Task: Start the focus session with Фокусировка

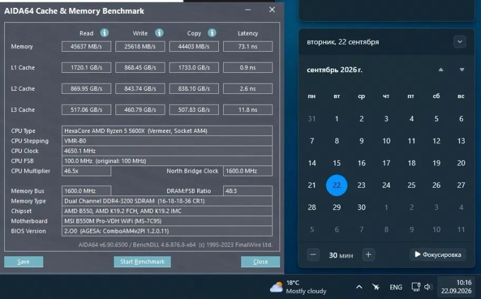Action: (438, 254)
